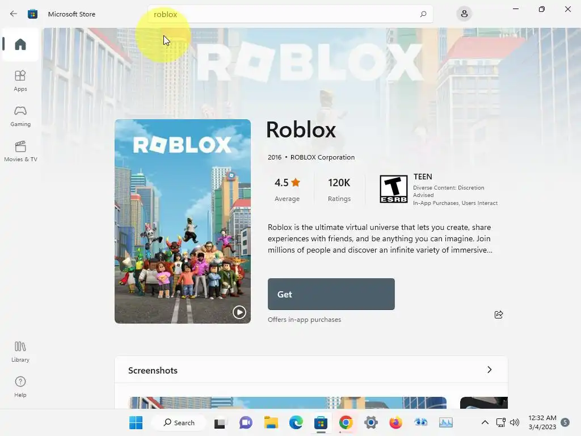Click the TEEN rating label

(423, 177)
